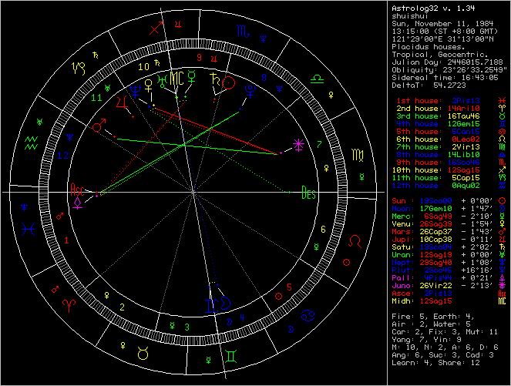This screenshot has width=511, height=386.
Task: Click the "Merc: 6Sag49" planet row
Action: tap(449, 216)
